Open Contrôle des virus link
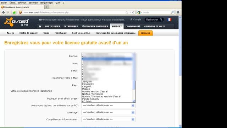The height and width of the screenshot is (128, 227). [81, 33]
